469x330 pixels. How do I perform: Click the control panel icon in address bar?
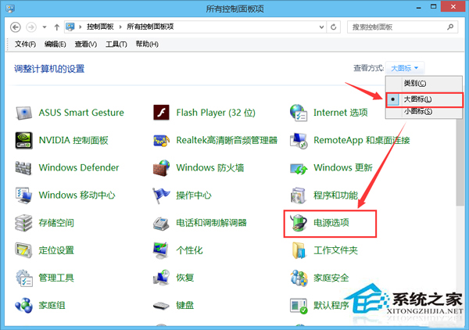pos(70,27)
